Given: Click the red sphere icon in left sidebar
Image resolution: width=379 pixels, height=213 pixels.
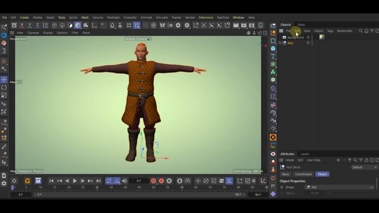Looking at the screenshot, I should pos(4,43).
